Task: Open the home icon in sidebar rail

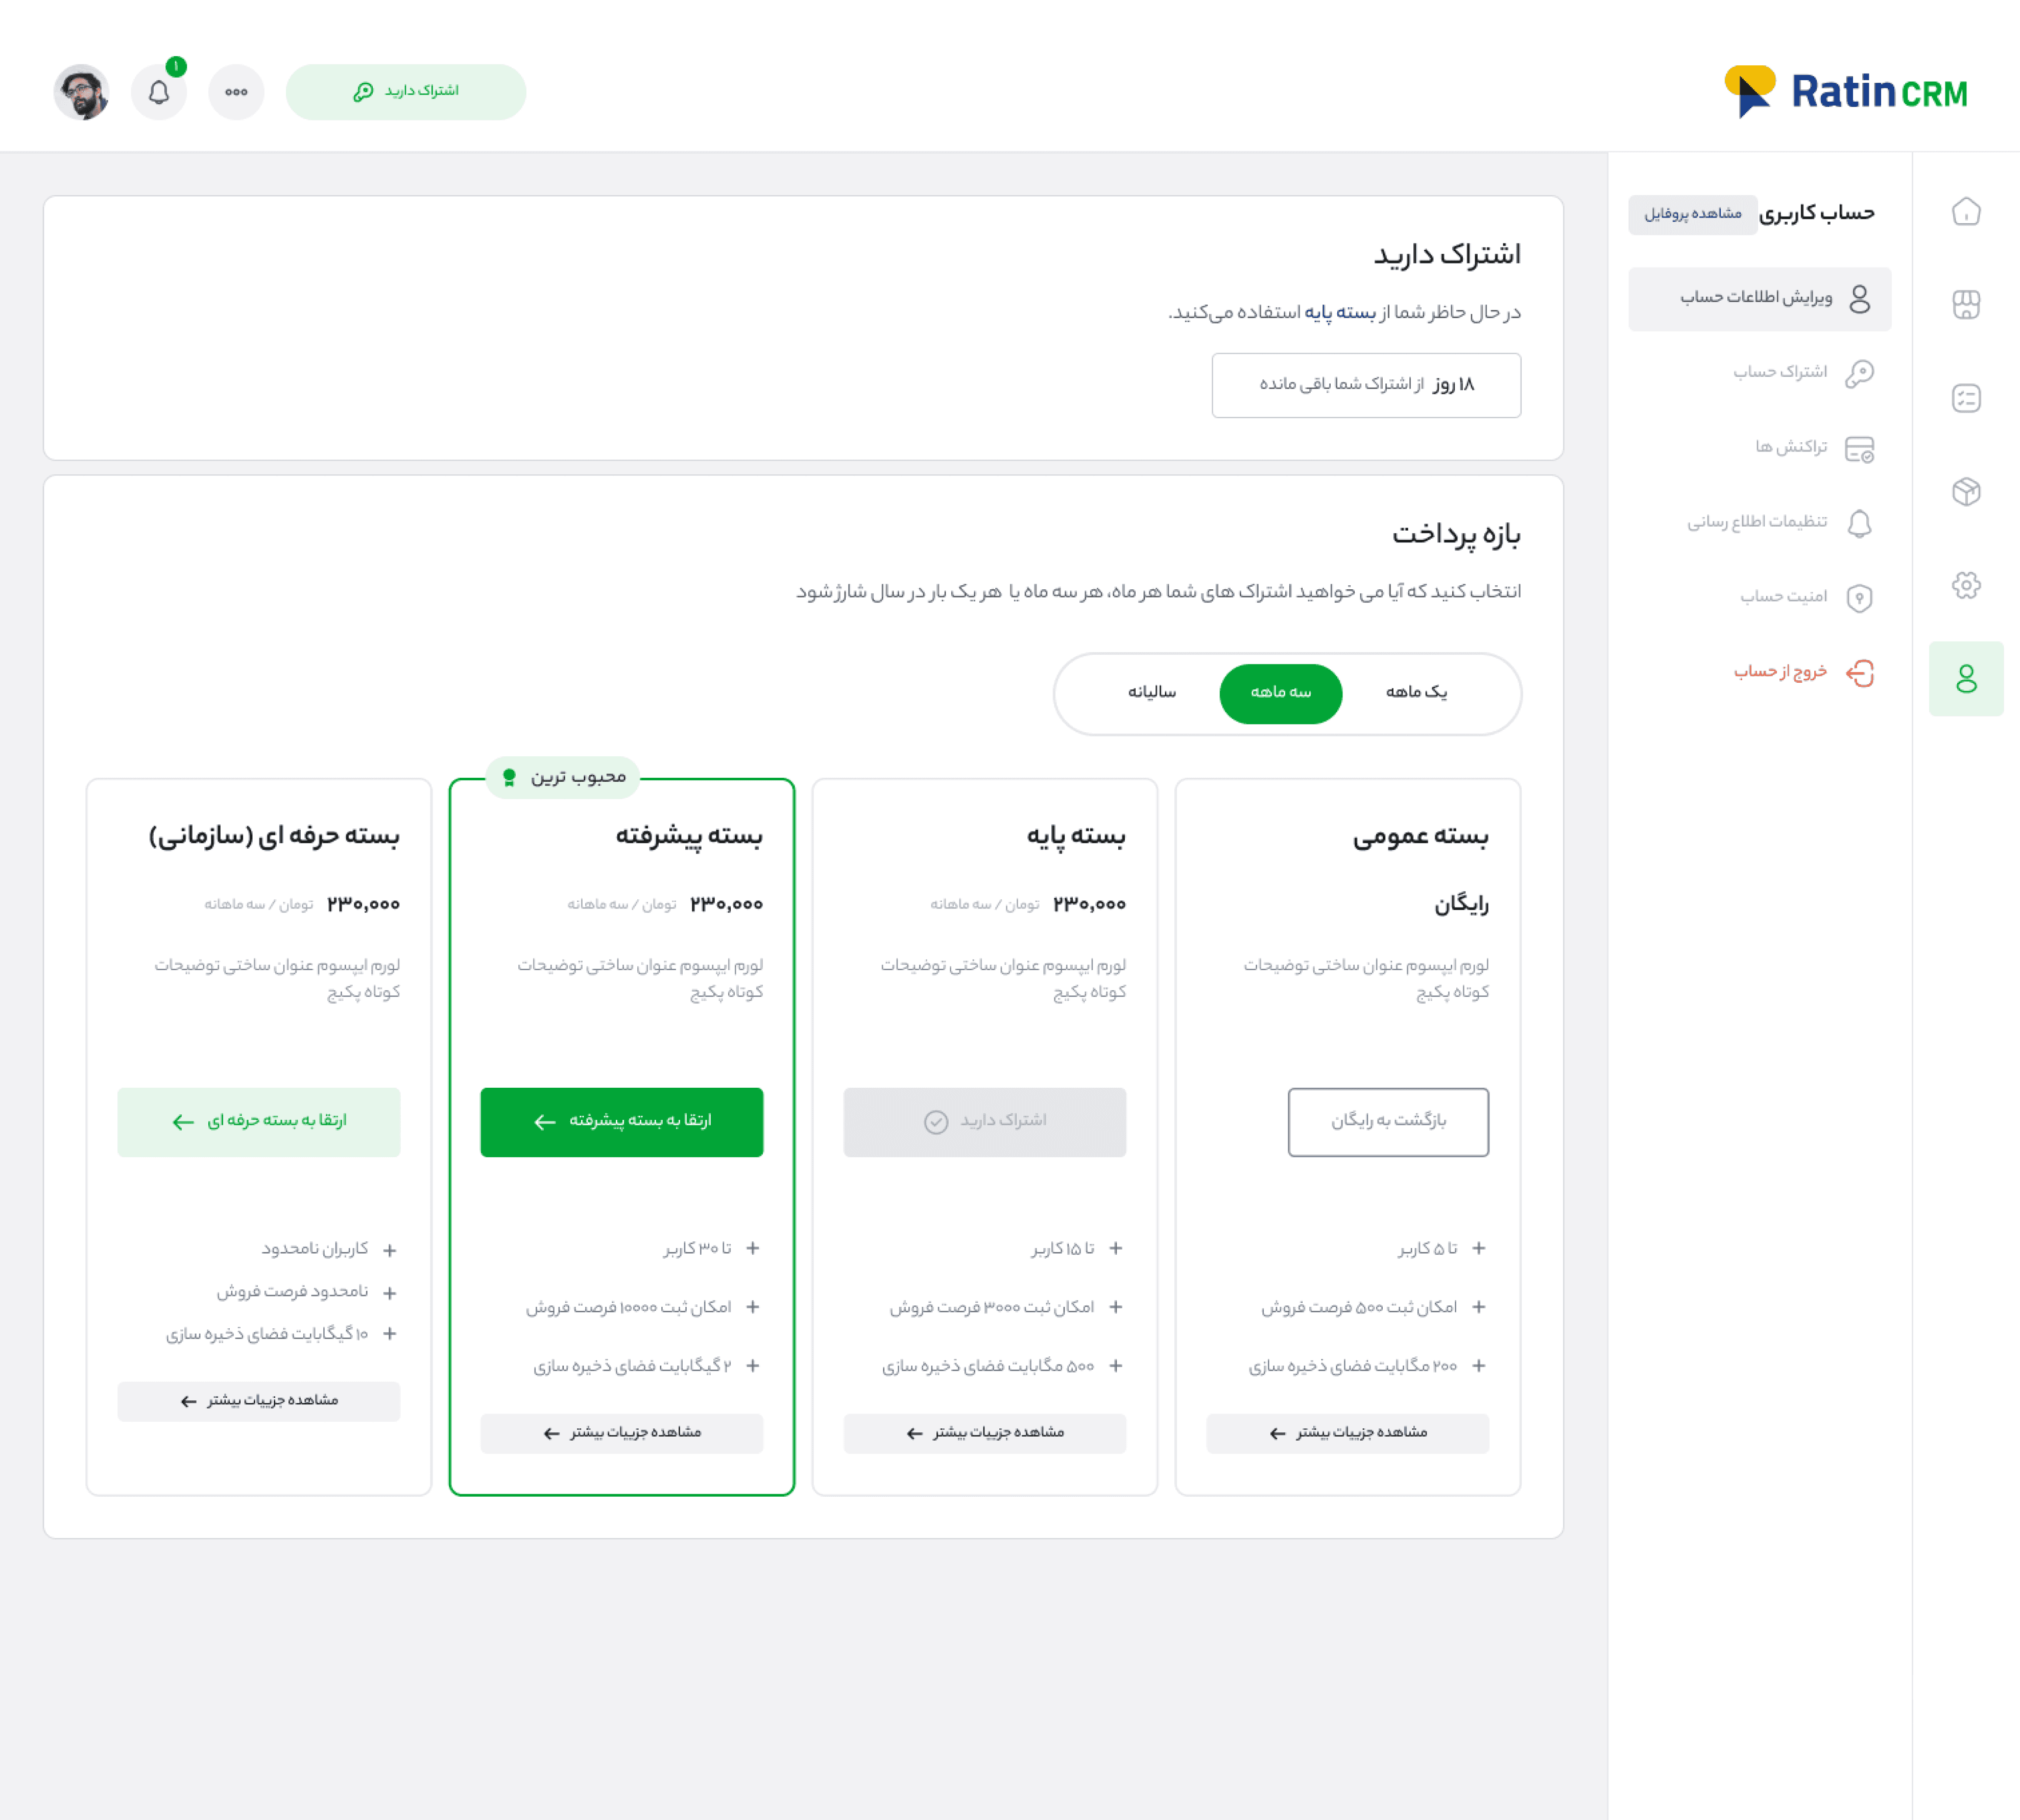Action: 1966,212
